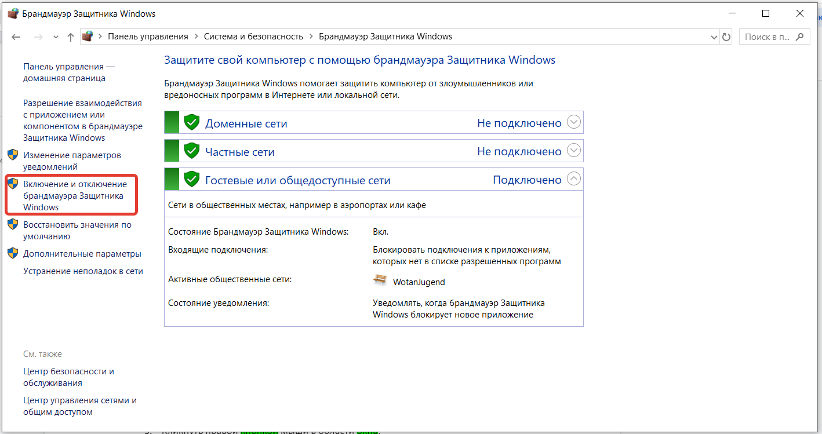The width and height of the screenshot is (822, 434).
Task: Open 'Включение и отключение брандмауэра' link
Action: click(x=75, y=196)
